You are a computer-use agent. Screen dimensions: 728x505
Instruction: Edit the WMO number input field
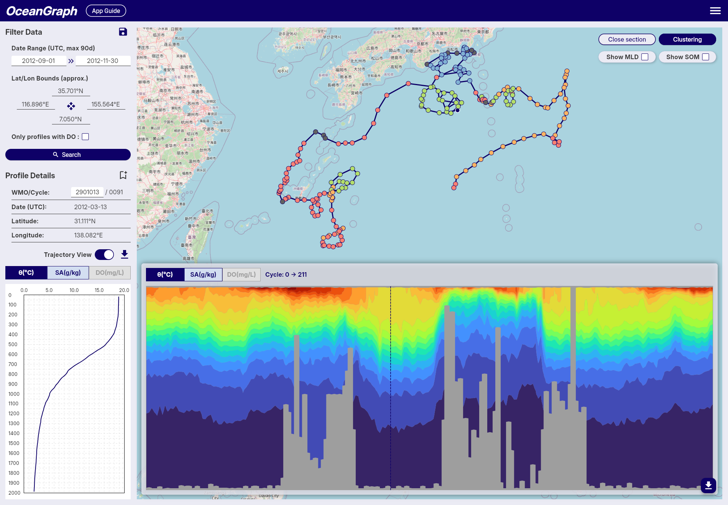[x=87, y=192]
